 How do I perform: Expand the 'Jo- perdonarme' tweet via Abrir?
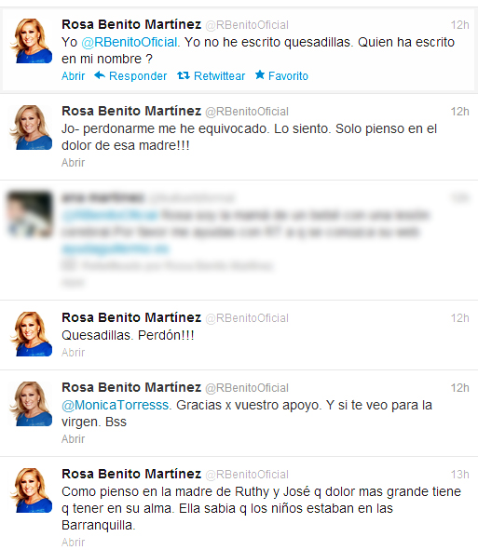[x=73, y=163]
